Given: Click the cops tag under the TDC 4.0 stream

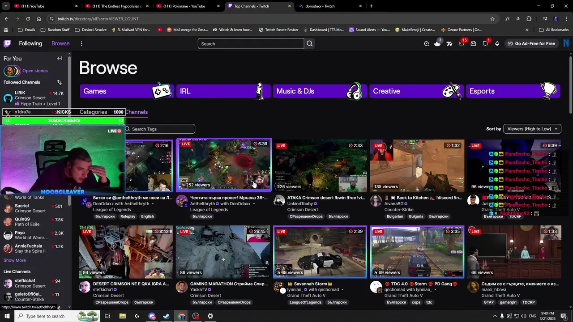Looking at the screenshot, I should tap(416, 302).
